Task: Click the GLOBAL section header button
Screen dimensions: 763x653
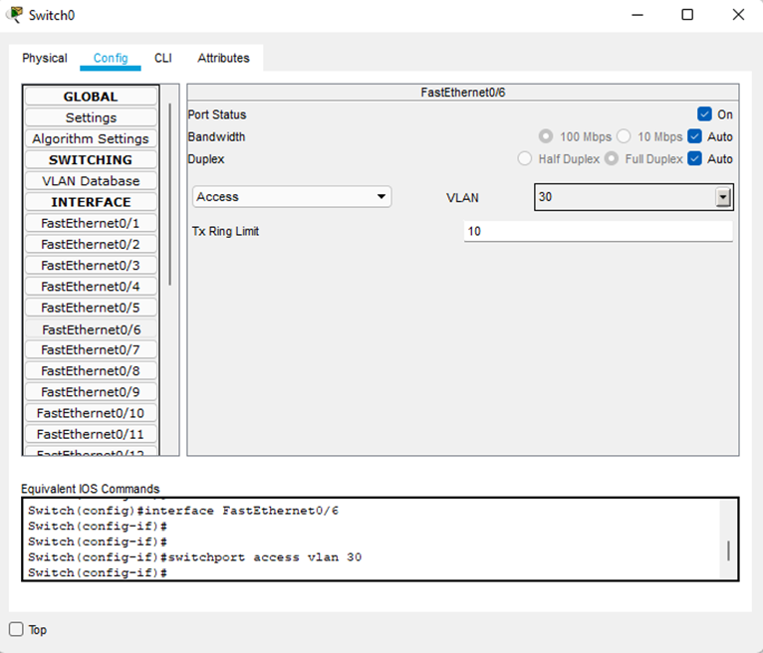Action: click(91, 97)
